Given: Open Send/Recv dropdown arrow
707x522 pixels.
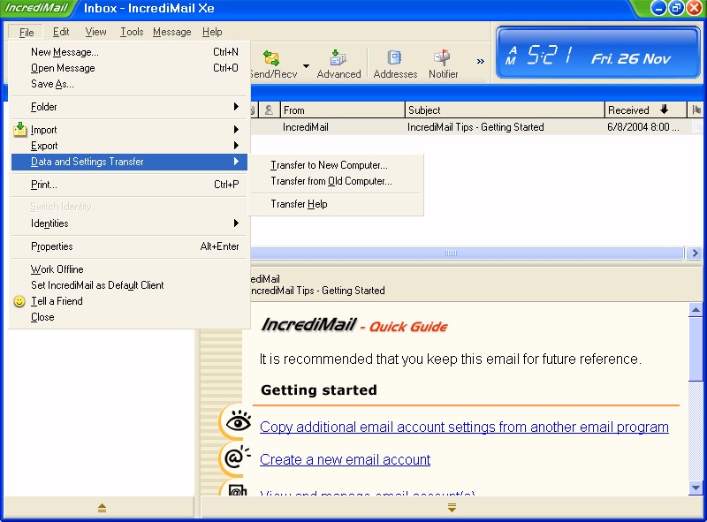Looking at the screenshot, I should tap(306, 65).
